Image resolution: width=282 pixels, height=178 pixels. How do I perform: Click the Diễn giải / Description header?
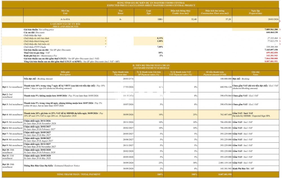coord(65,73)
